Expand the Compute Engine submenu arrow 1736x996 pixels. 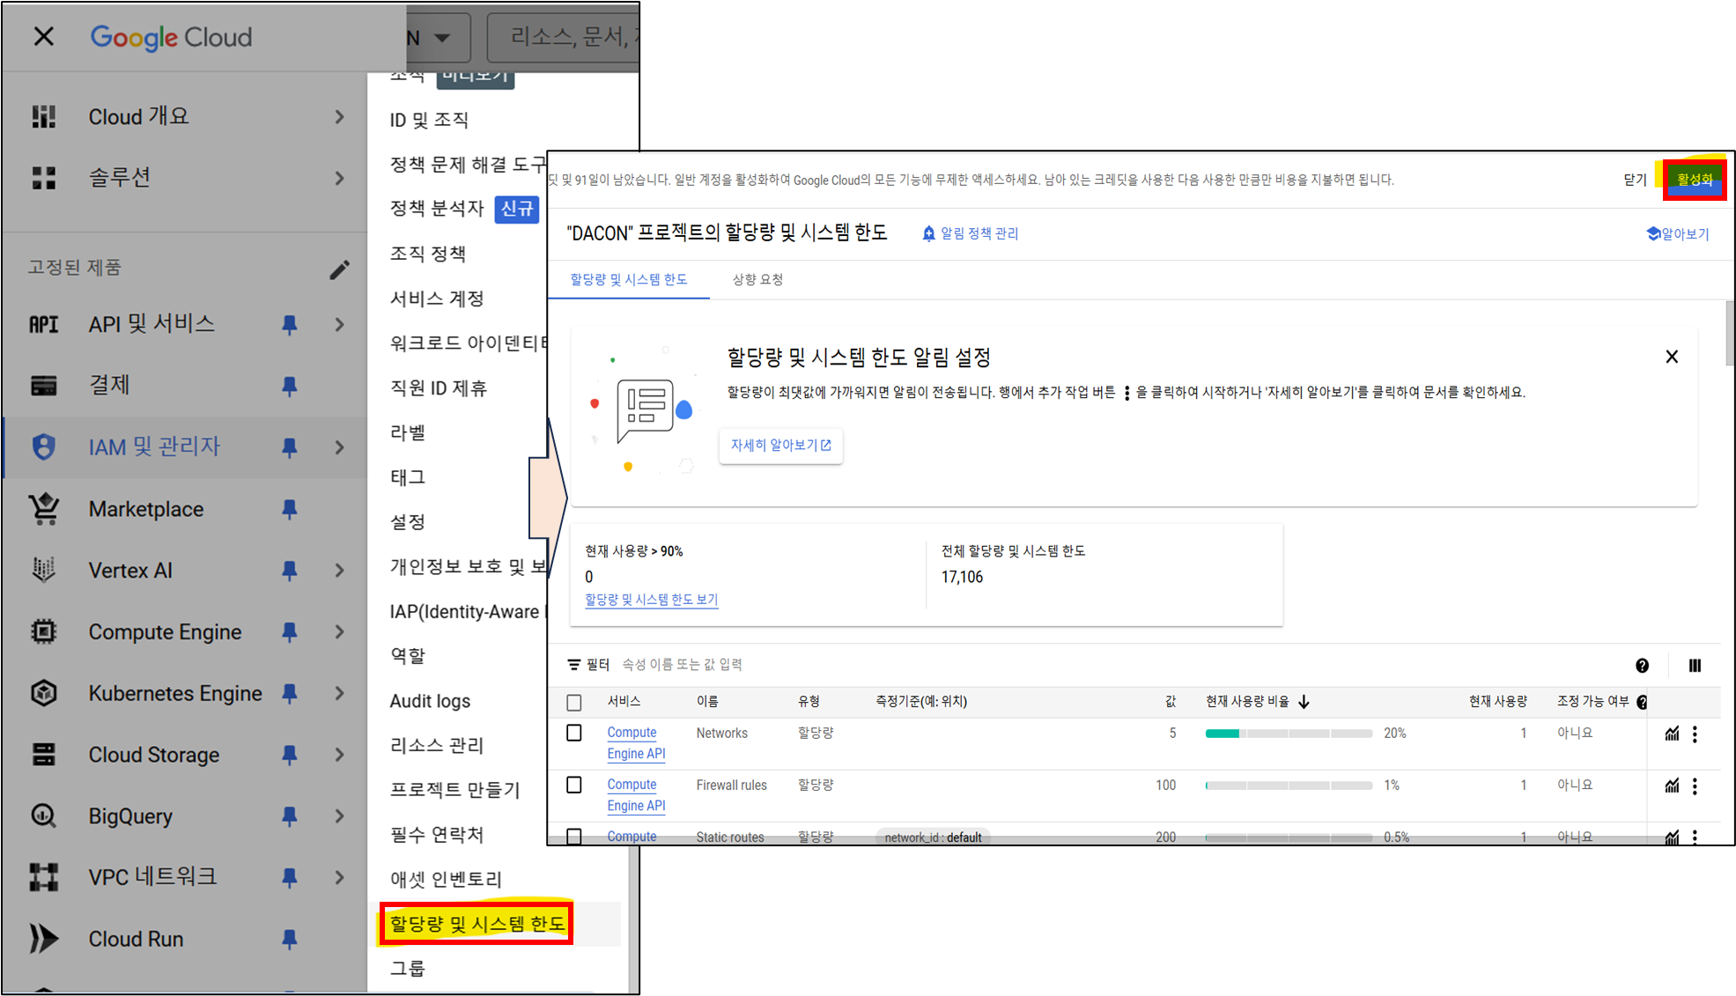[339, 632]
